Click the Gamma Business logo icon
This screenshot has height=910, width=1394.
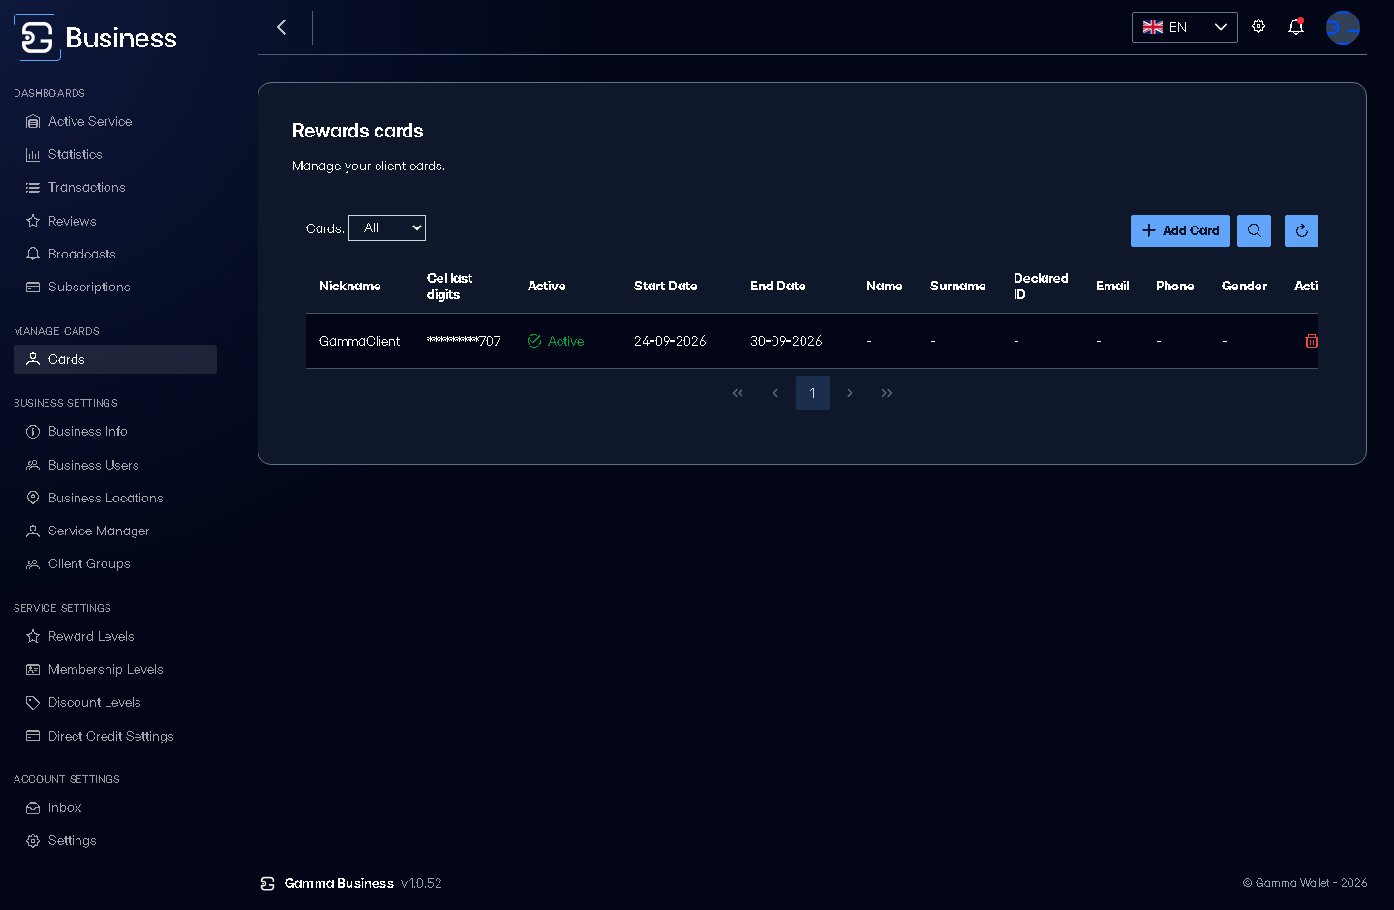click(37, 38)
